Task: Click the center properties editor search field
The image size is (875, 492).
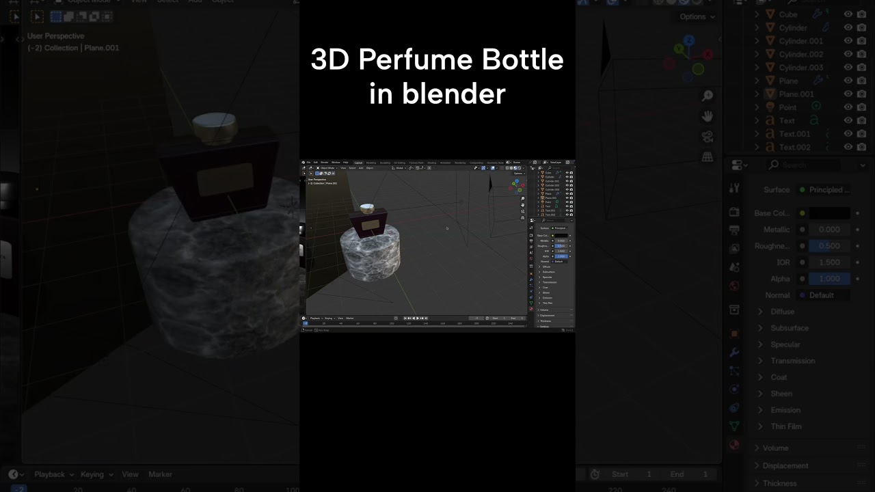Action: (x=554, y=220)
